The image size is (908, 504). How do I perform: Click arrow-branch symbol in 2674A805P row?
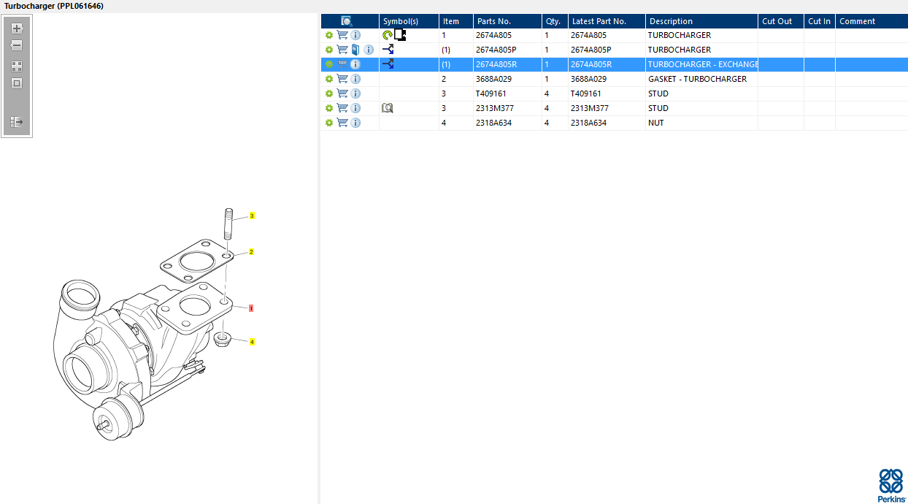pyautogui.click(x=388, y=50)
